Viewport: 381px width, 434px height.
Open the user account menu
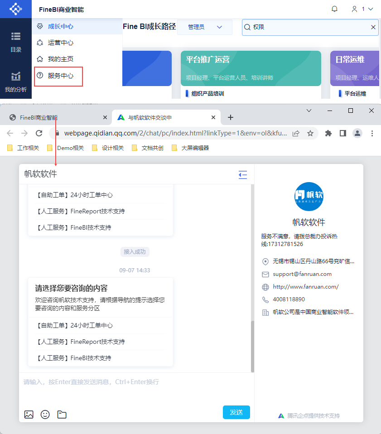362,9
